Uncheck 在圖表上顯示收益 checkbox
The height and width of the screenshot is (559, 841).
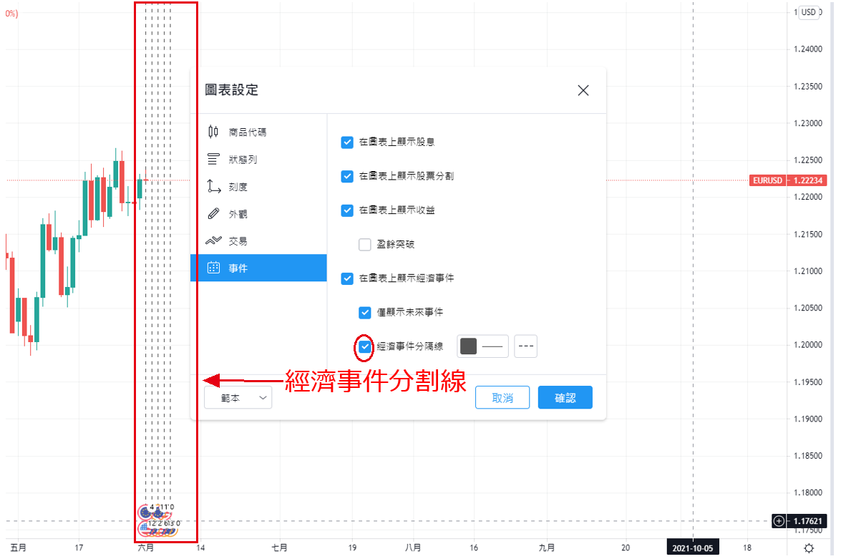347,210
